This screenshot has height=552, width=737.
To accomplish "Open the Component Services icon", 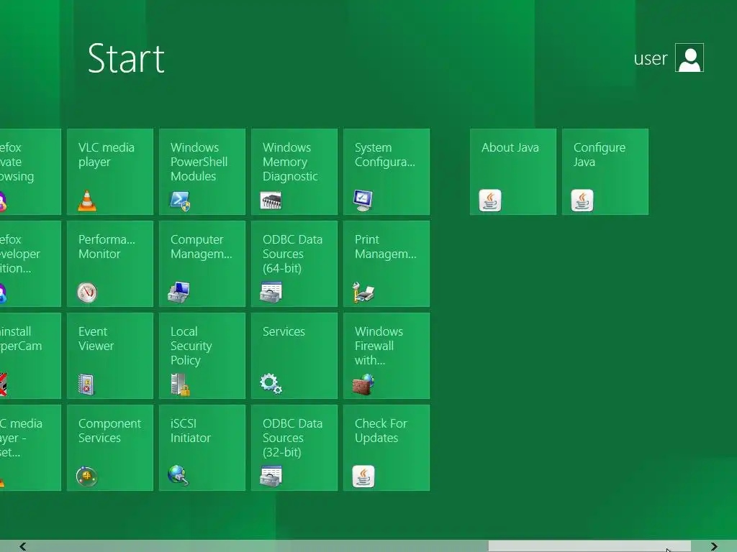I will click(87, 477).
